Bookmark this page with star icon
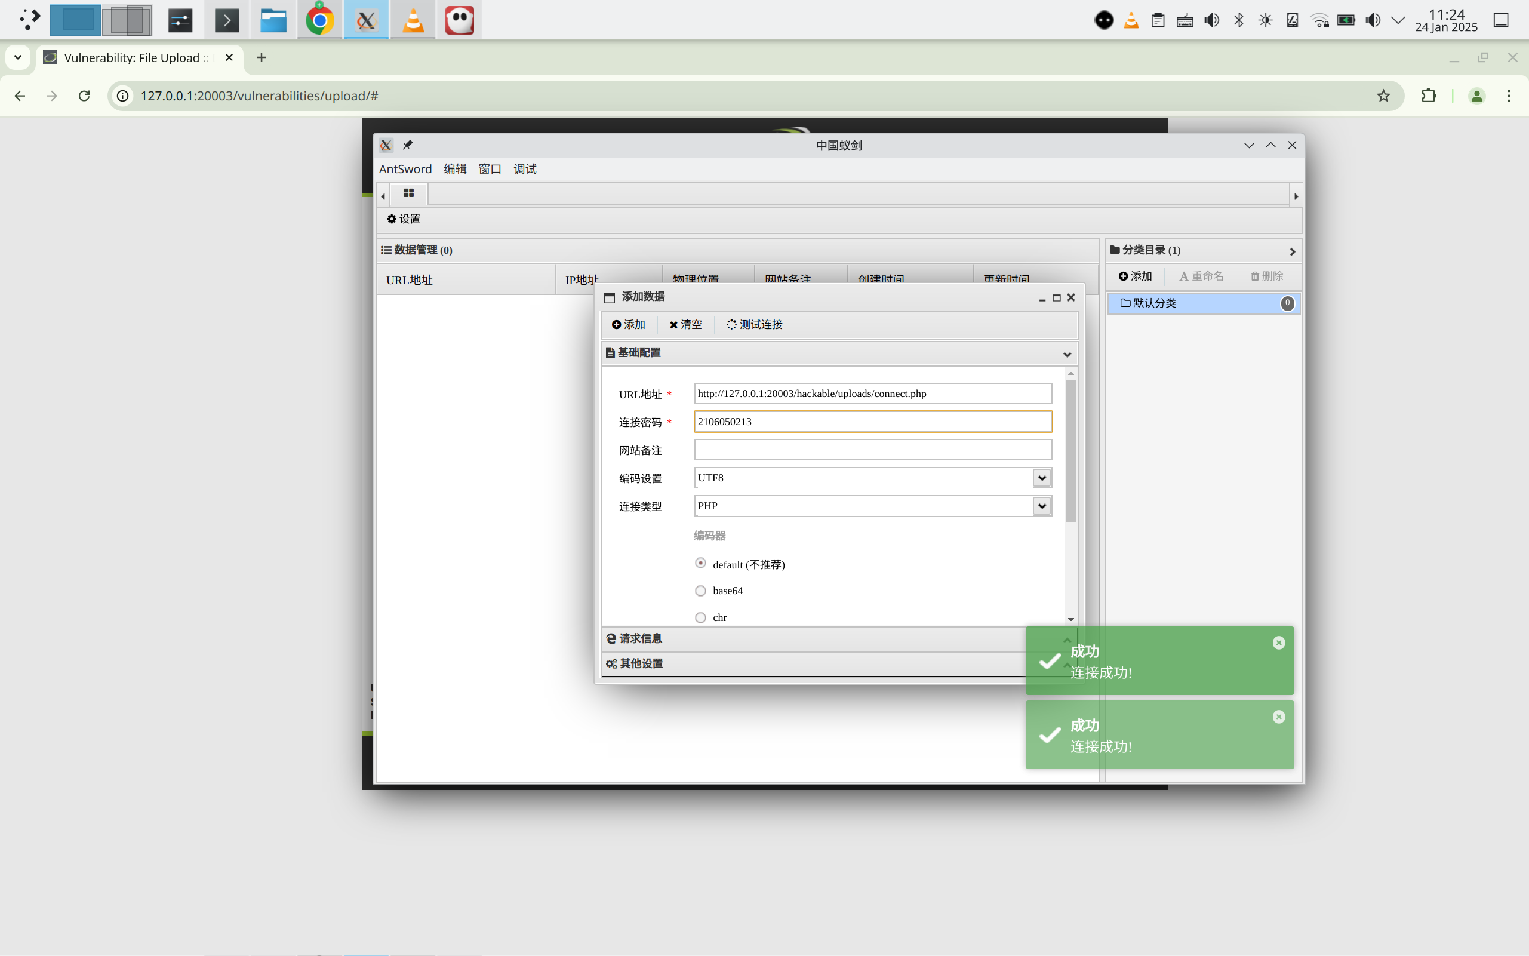 [1383, 96]
